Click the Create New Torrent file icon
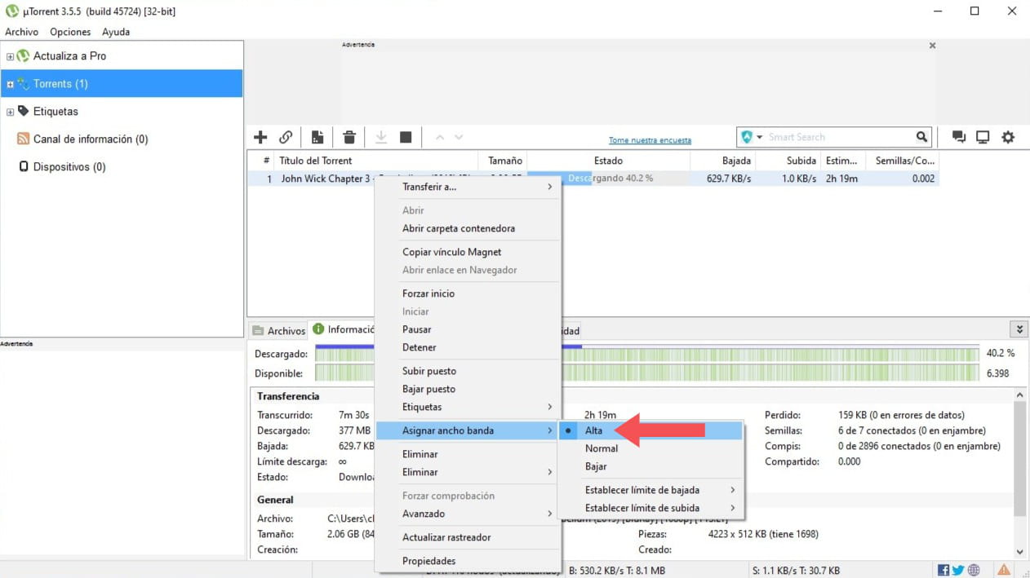This screenshot has height=578, width=1030. coord(317,137)
